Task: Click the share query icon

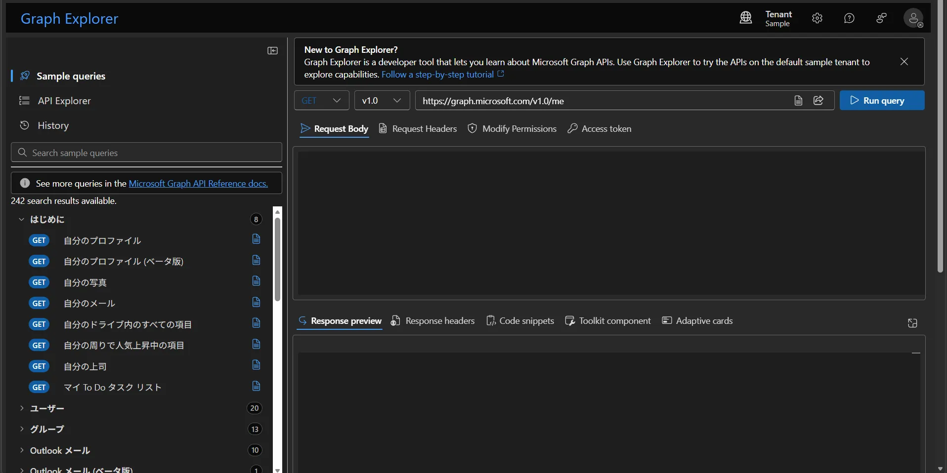Action: [818, 101]
